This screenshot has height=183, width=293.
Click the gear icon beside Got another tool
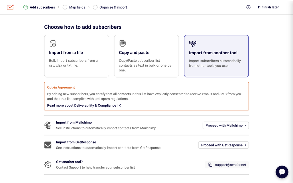(x=48, y=165)
